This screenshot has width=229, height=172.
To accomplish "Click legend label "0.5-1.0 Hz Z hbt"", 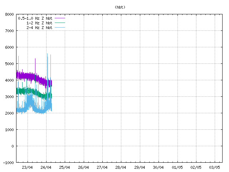I will pyautogui.click(x=35, y=18).
